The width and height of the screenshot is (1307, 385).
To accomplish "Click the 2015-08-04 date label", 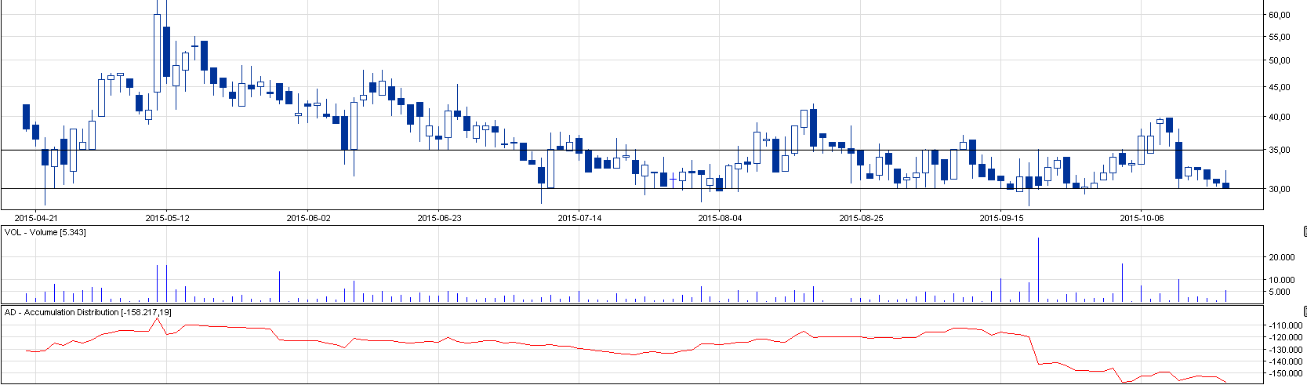I will point(720,218).
